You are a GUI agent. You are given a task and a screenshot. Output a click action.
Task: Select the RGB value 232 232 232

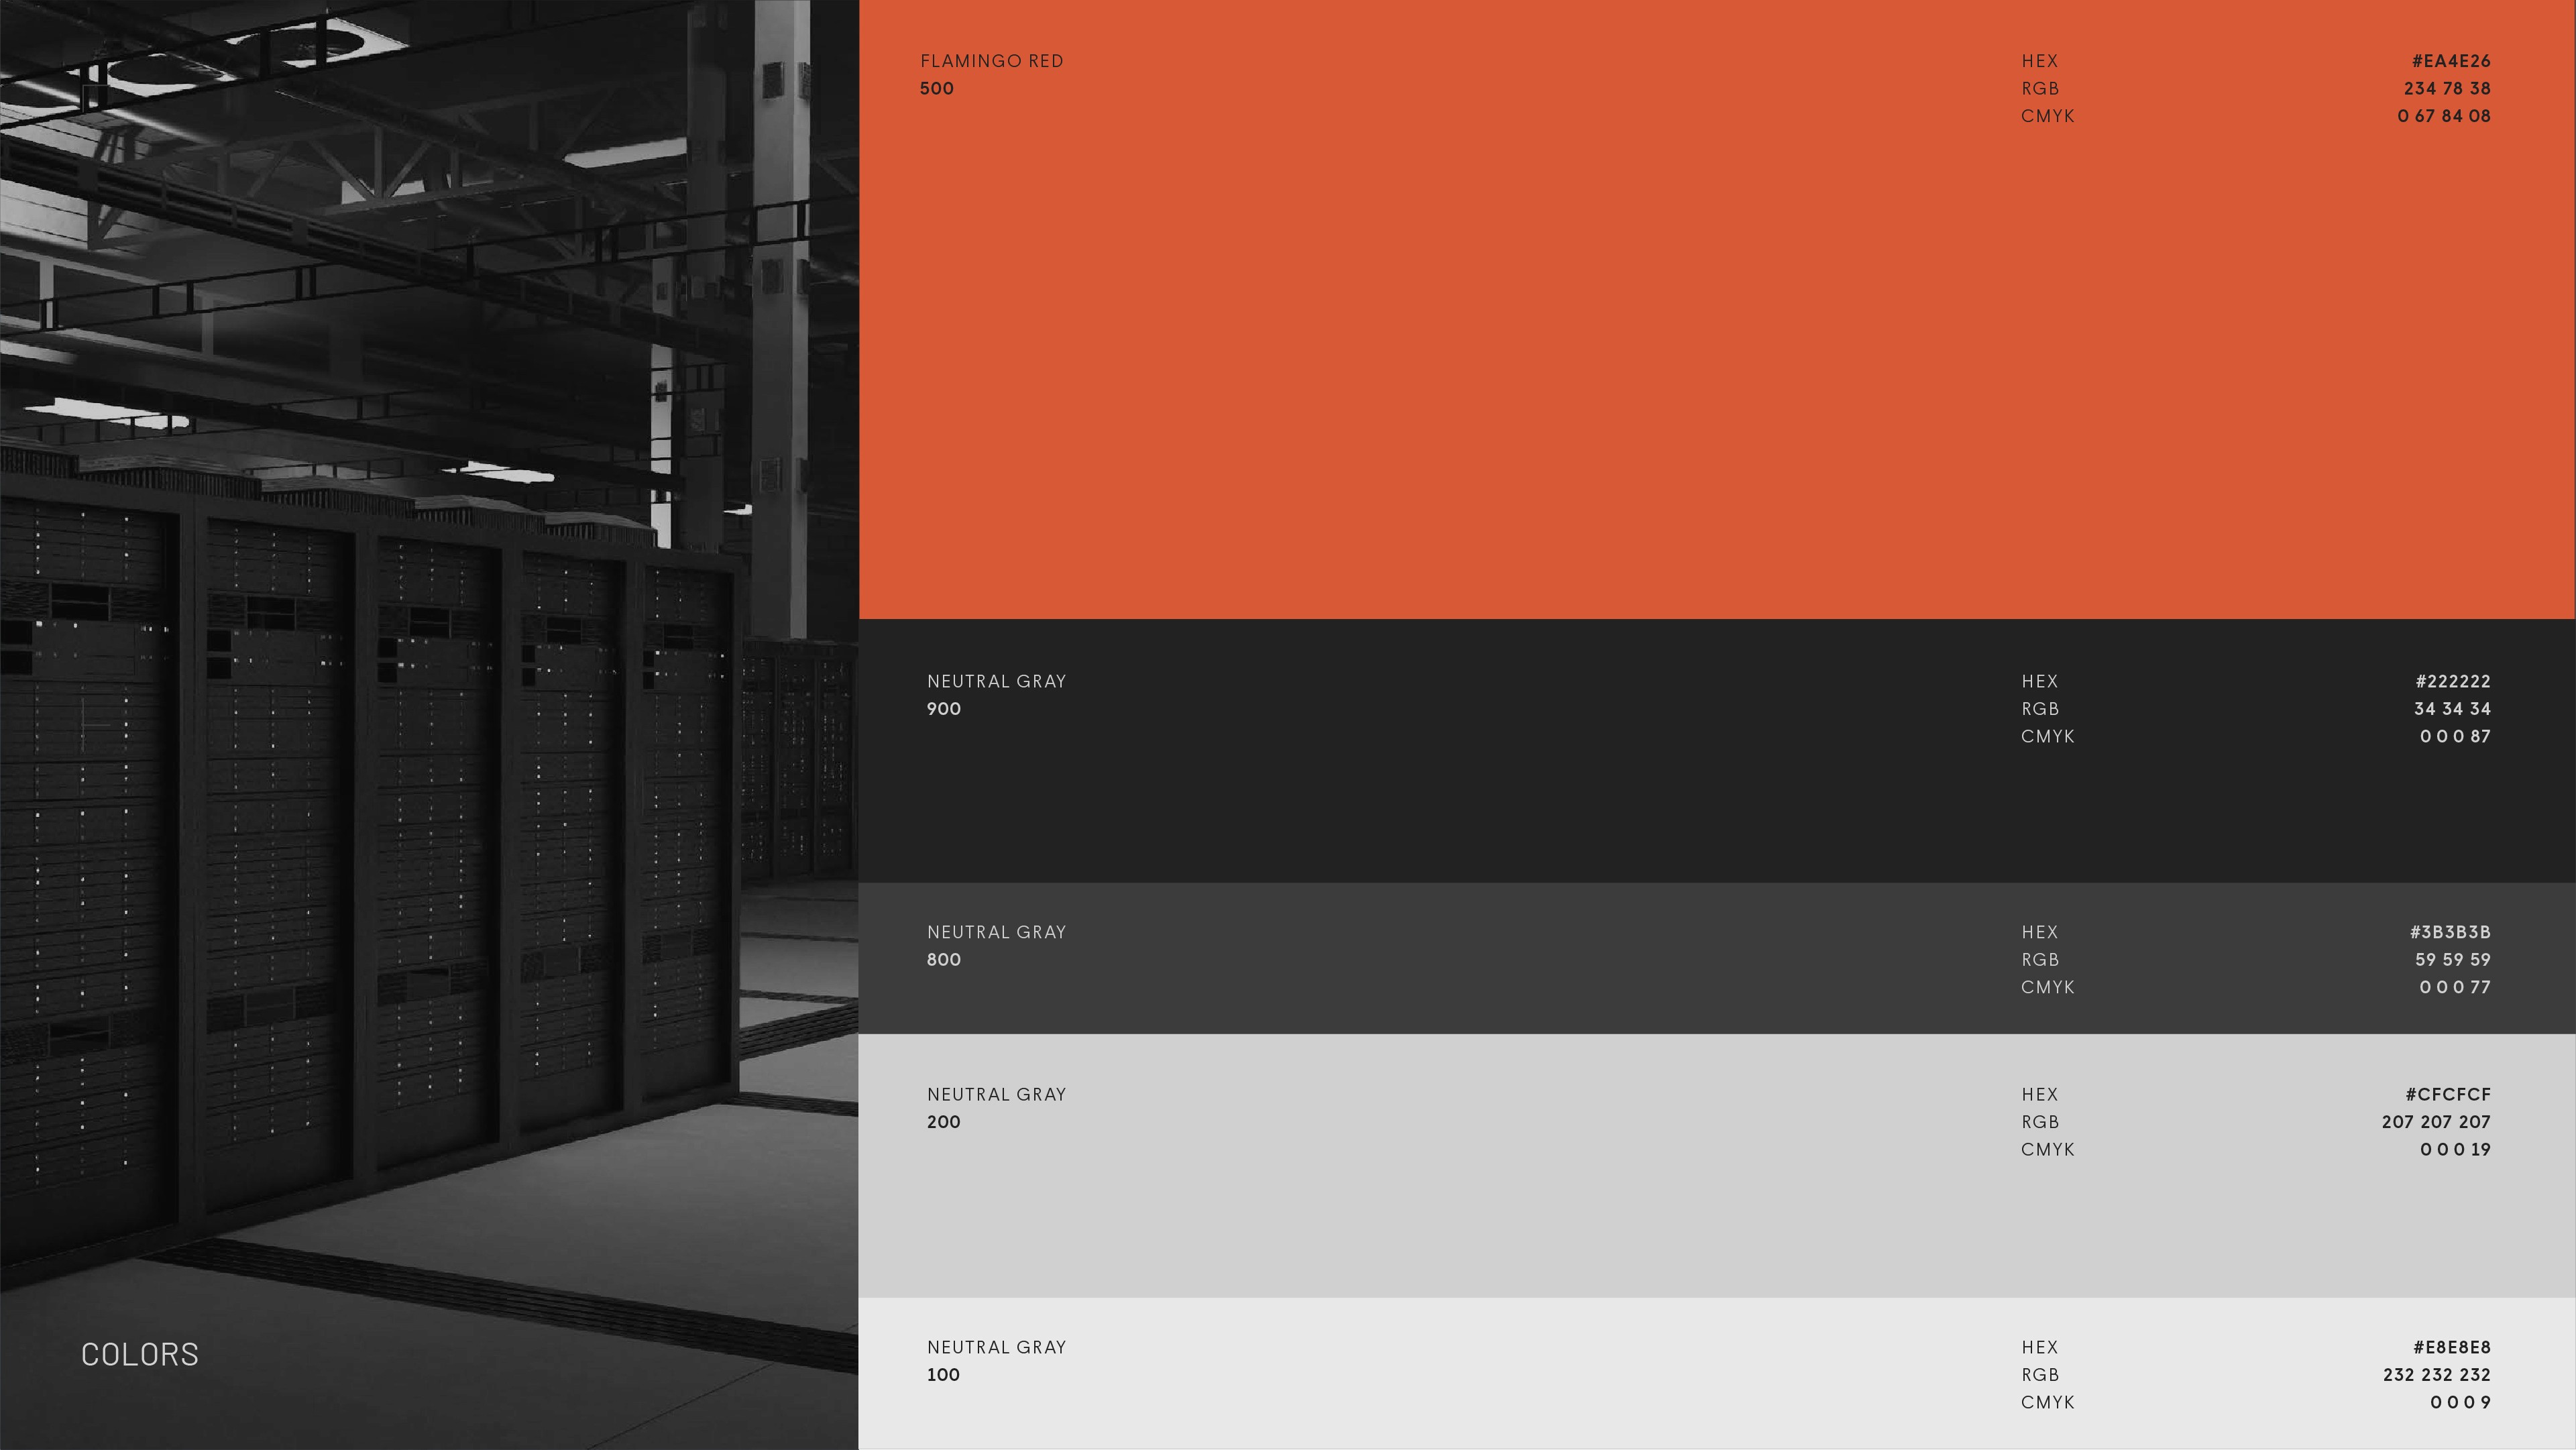point(2436,1375)
